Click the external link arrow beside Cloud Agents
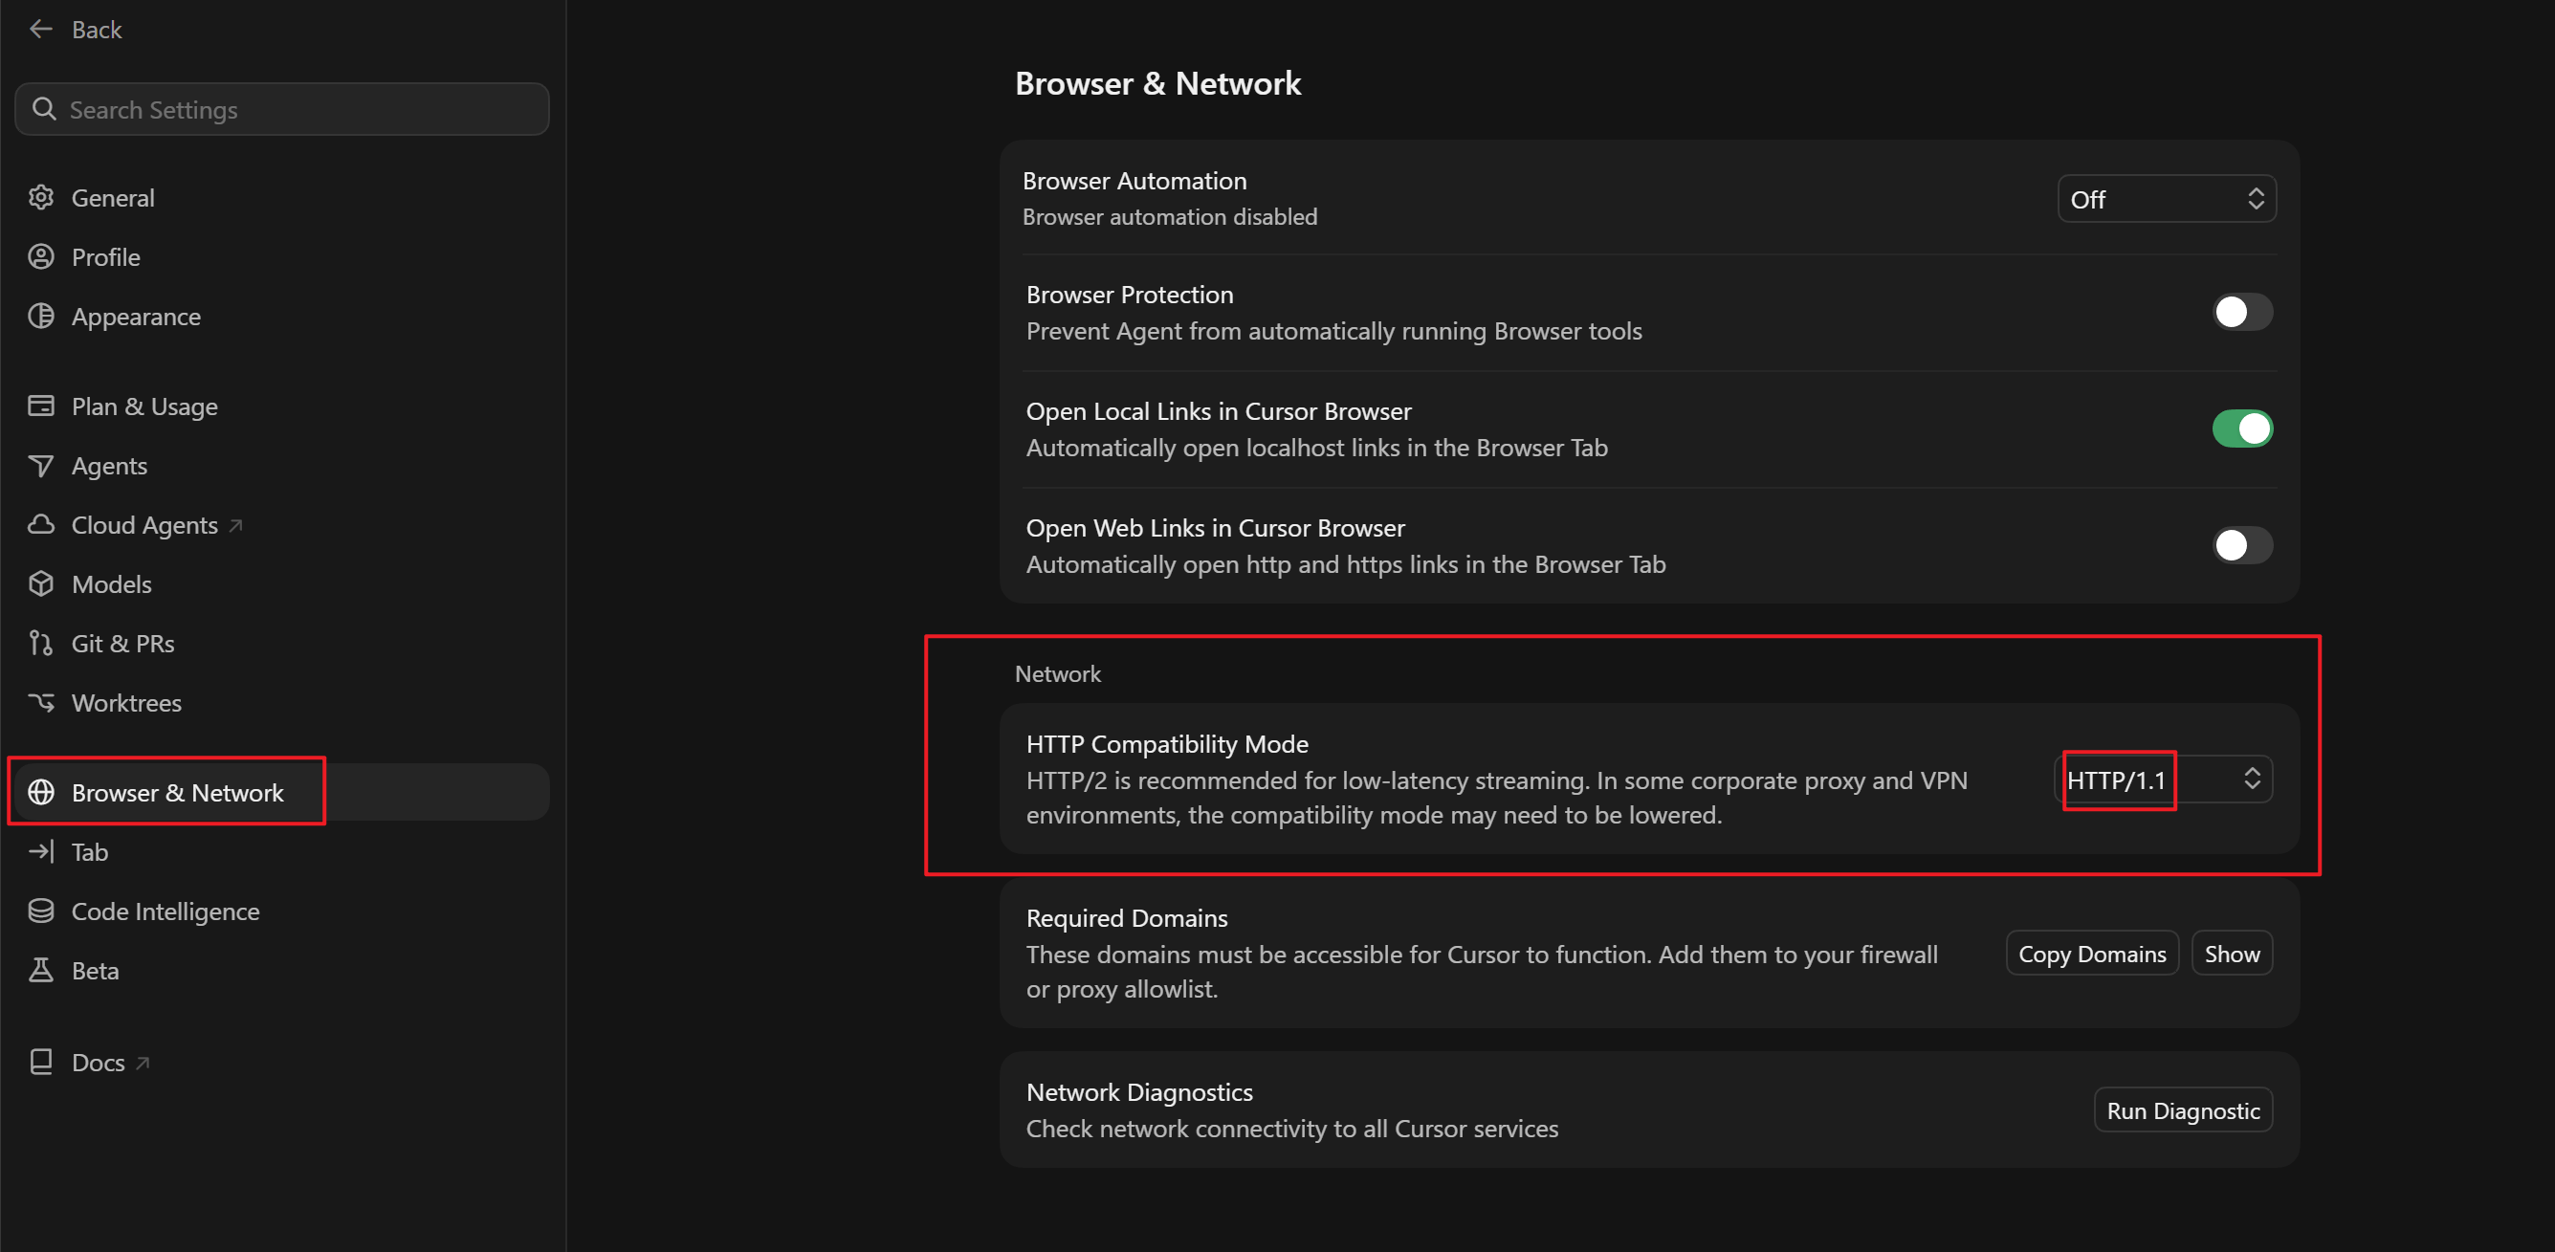Screen dimensions: 2555x1252 point(236,526)
